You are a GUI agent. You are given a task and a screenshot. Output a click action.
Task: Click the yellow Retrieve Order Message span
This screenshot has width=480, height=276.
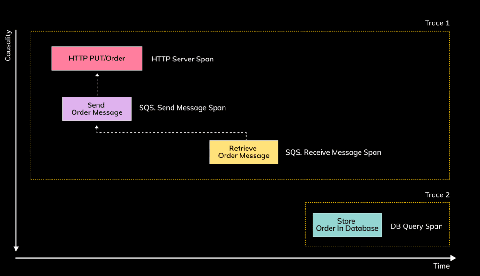pyautogui.click(x=243, y=152)
